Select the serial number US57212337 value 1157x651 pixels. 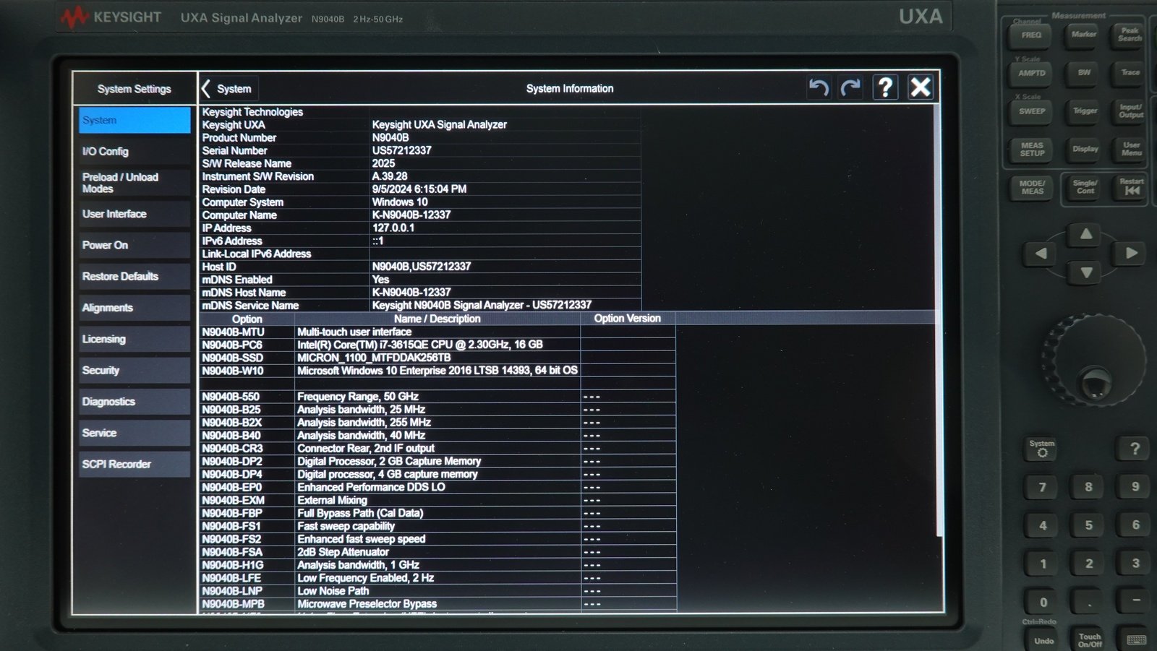coord(401,150)
